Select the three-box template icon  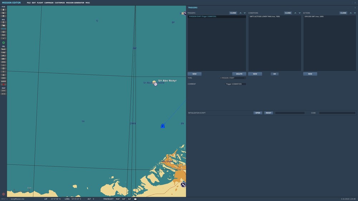[4, 78]
